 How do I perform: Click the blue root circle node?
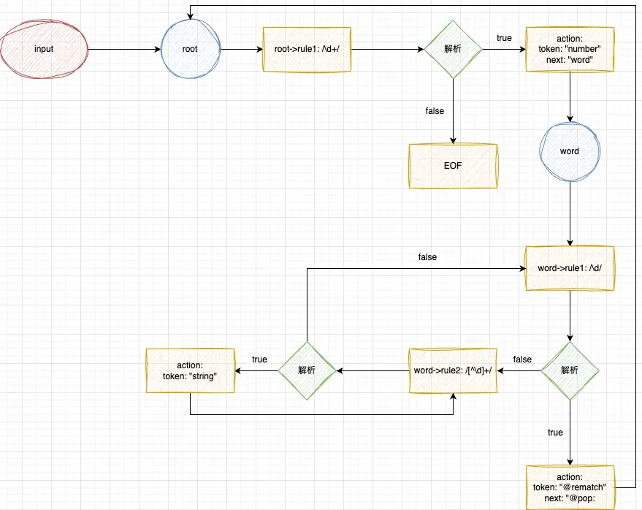click(191, 49)
